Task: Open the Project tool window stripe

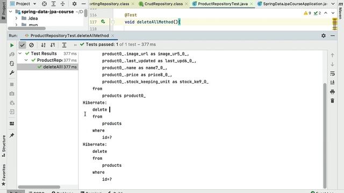Action: [4, 11]
